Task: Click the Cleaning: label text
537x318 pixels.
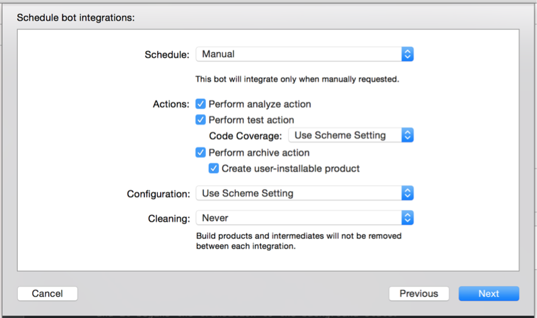Action: 169,219
